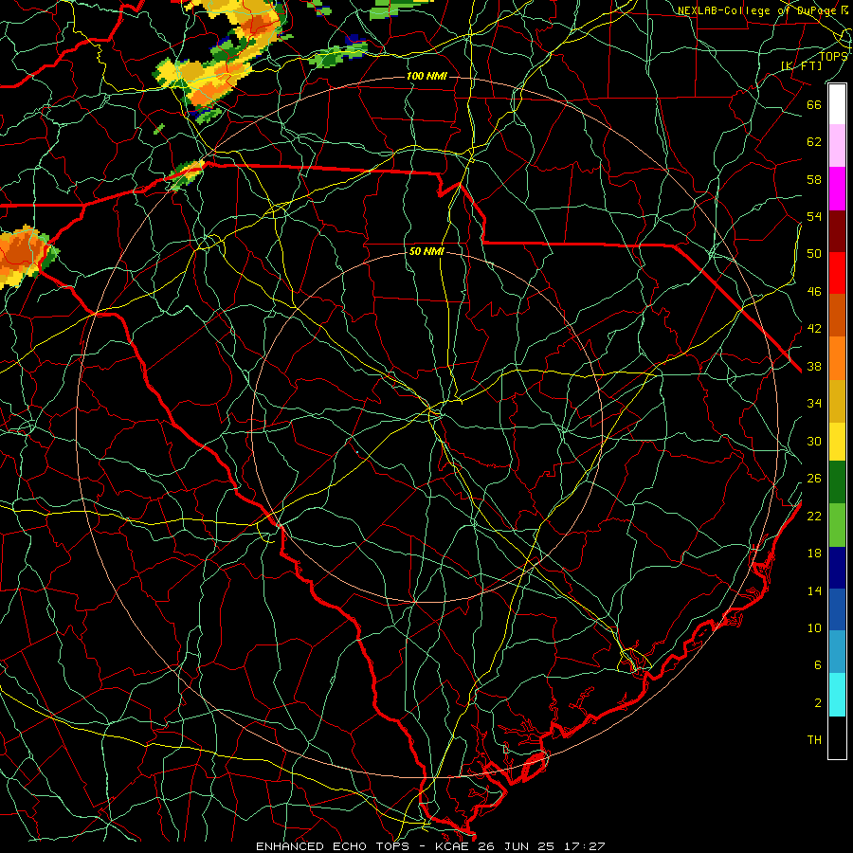Click the magenta 58 kft legend swatch
Screen dimensions: 853x853
point(837,189)
